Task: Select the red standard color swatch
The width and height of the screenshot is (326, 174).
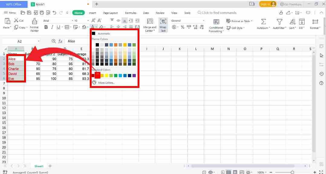Action: [97, 76]
